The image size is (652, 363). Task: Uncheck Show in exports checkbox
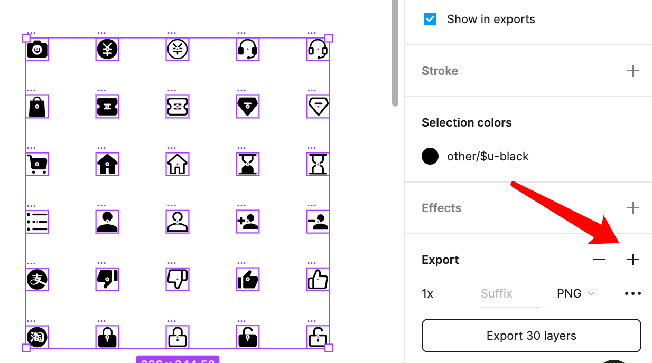(x=430, y=20)
